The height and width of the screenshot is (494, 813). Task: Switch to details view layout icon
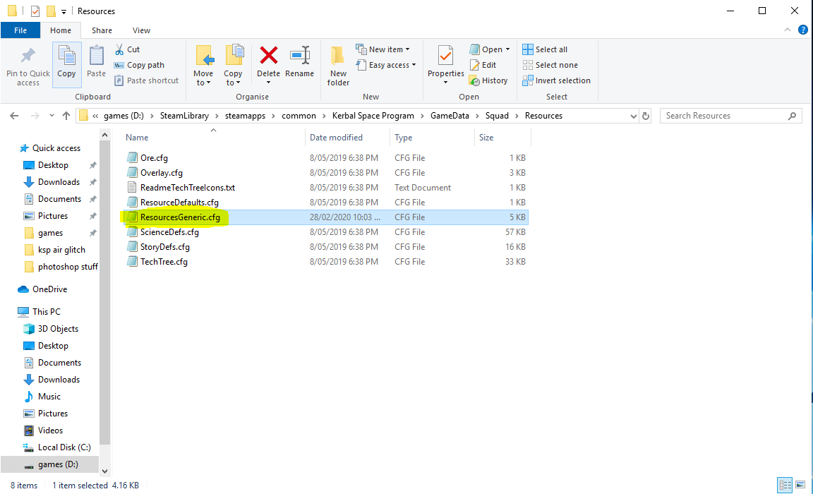(785, 486)
